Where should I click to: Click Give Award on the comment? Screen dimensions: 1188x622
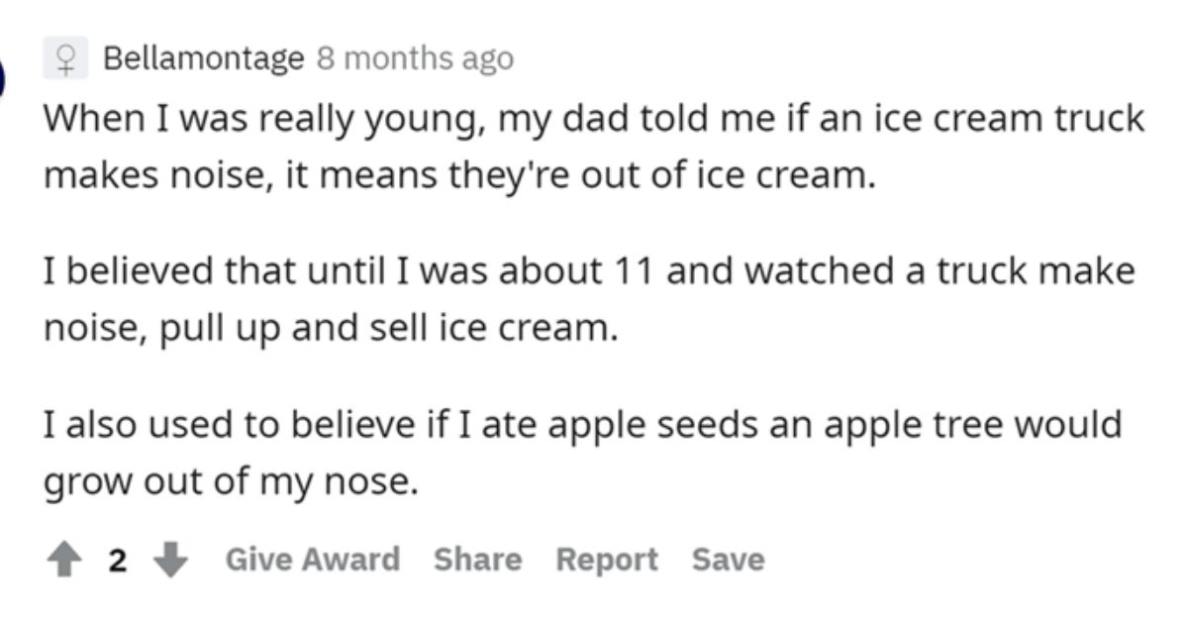(313, 560)
